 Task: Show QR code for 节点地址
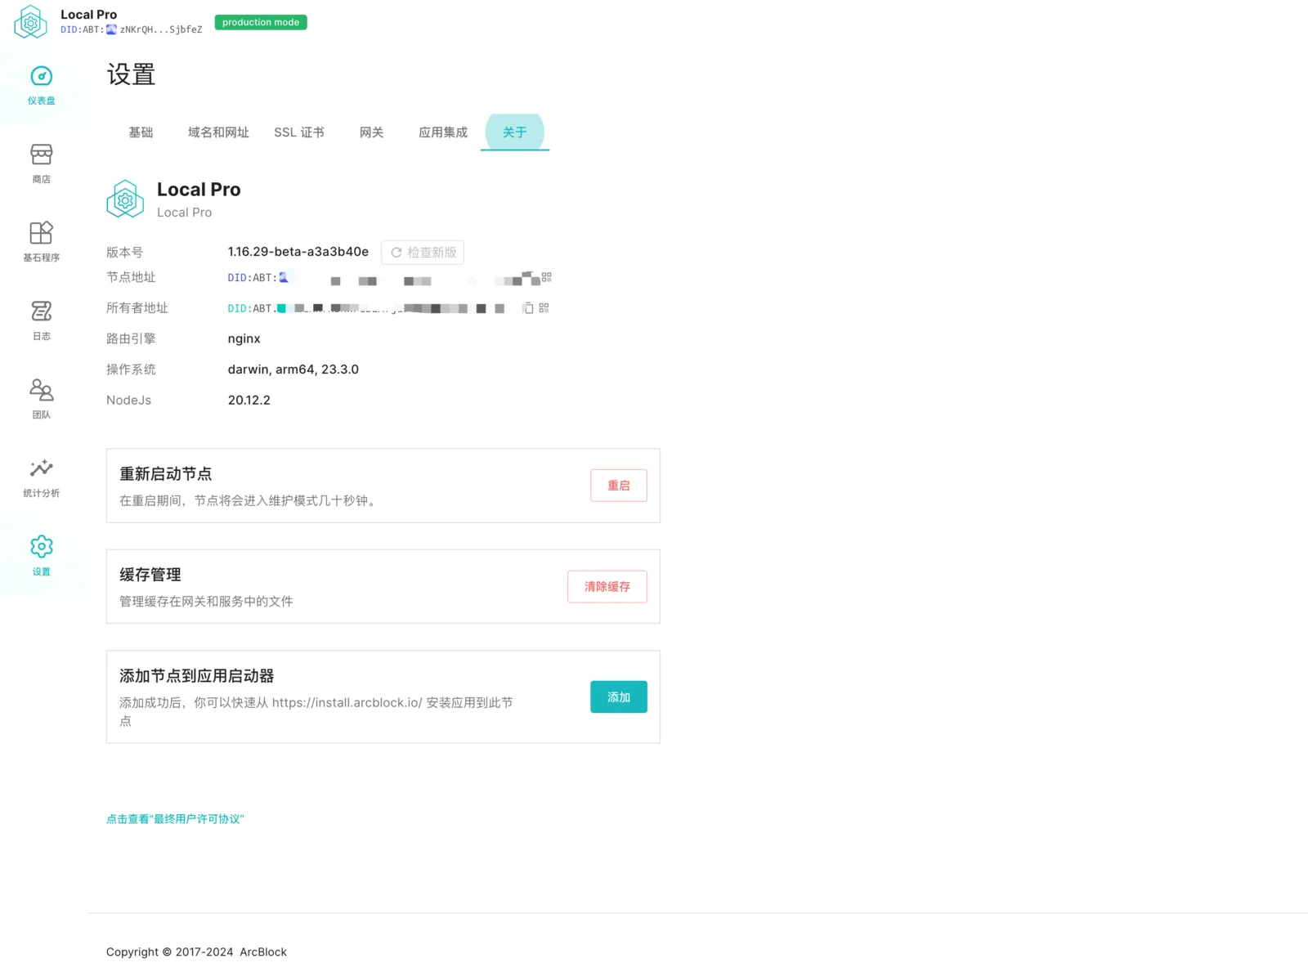547,277
